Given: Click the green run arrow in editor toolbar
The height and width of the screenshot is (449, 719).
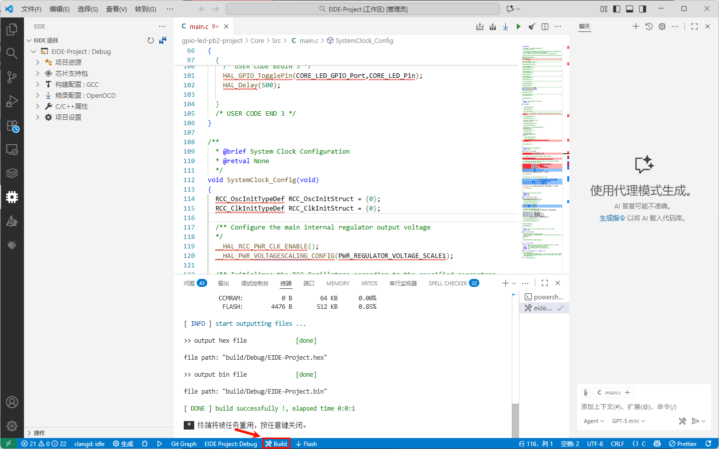Looking at the screenshot, I should [x=518, y=26].
